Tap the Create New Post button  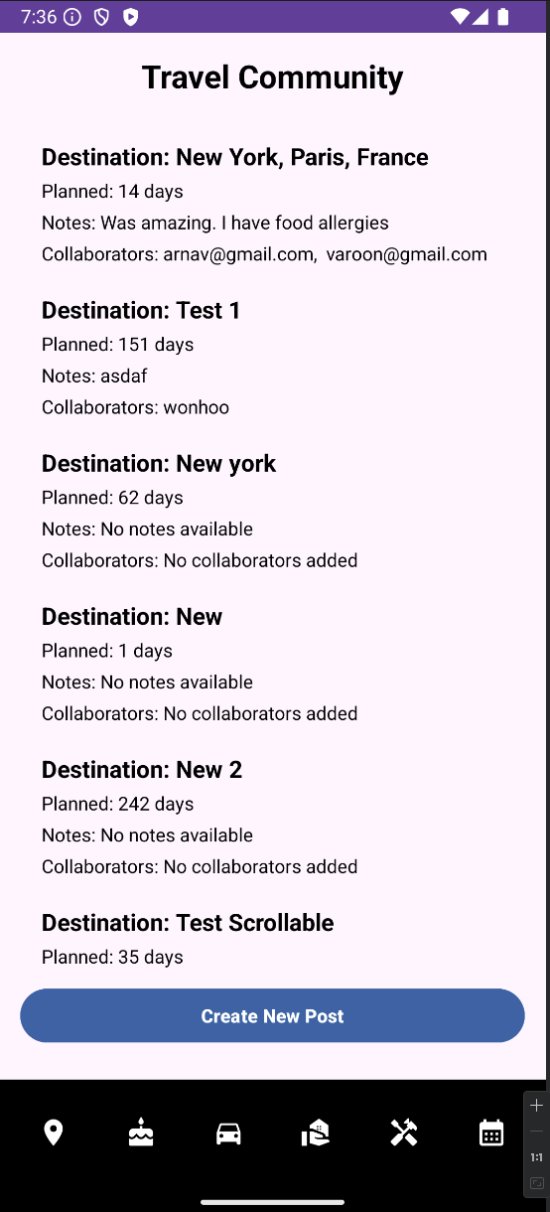(x=272, y=1015)
